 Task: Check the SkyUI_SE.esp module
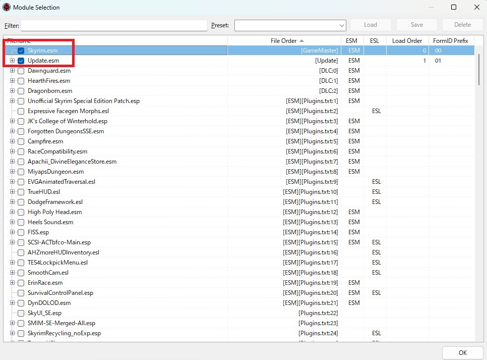pos(21,313)
